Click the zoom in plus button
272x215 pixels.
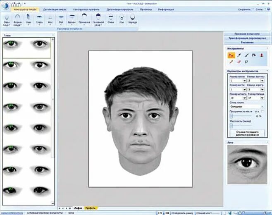(x=265, y=213)
